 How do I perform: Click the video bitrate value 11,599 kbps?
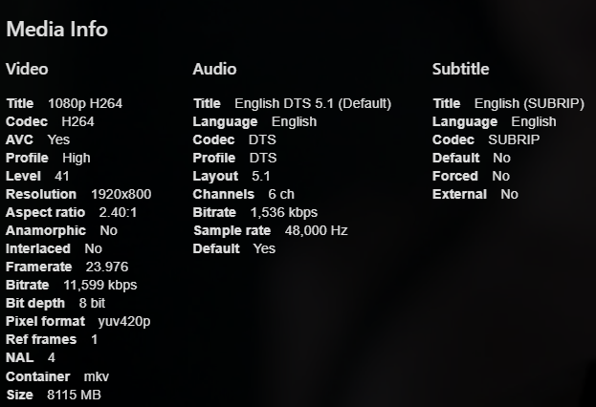pos(100,285)
